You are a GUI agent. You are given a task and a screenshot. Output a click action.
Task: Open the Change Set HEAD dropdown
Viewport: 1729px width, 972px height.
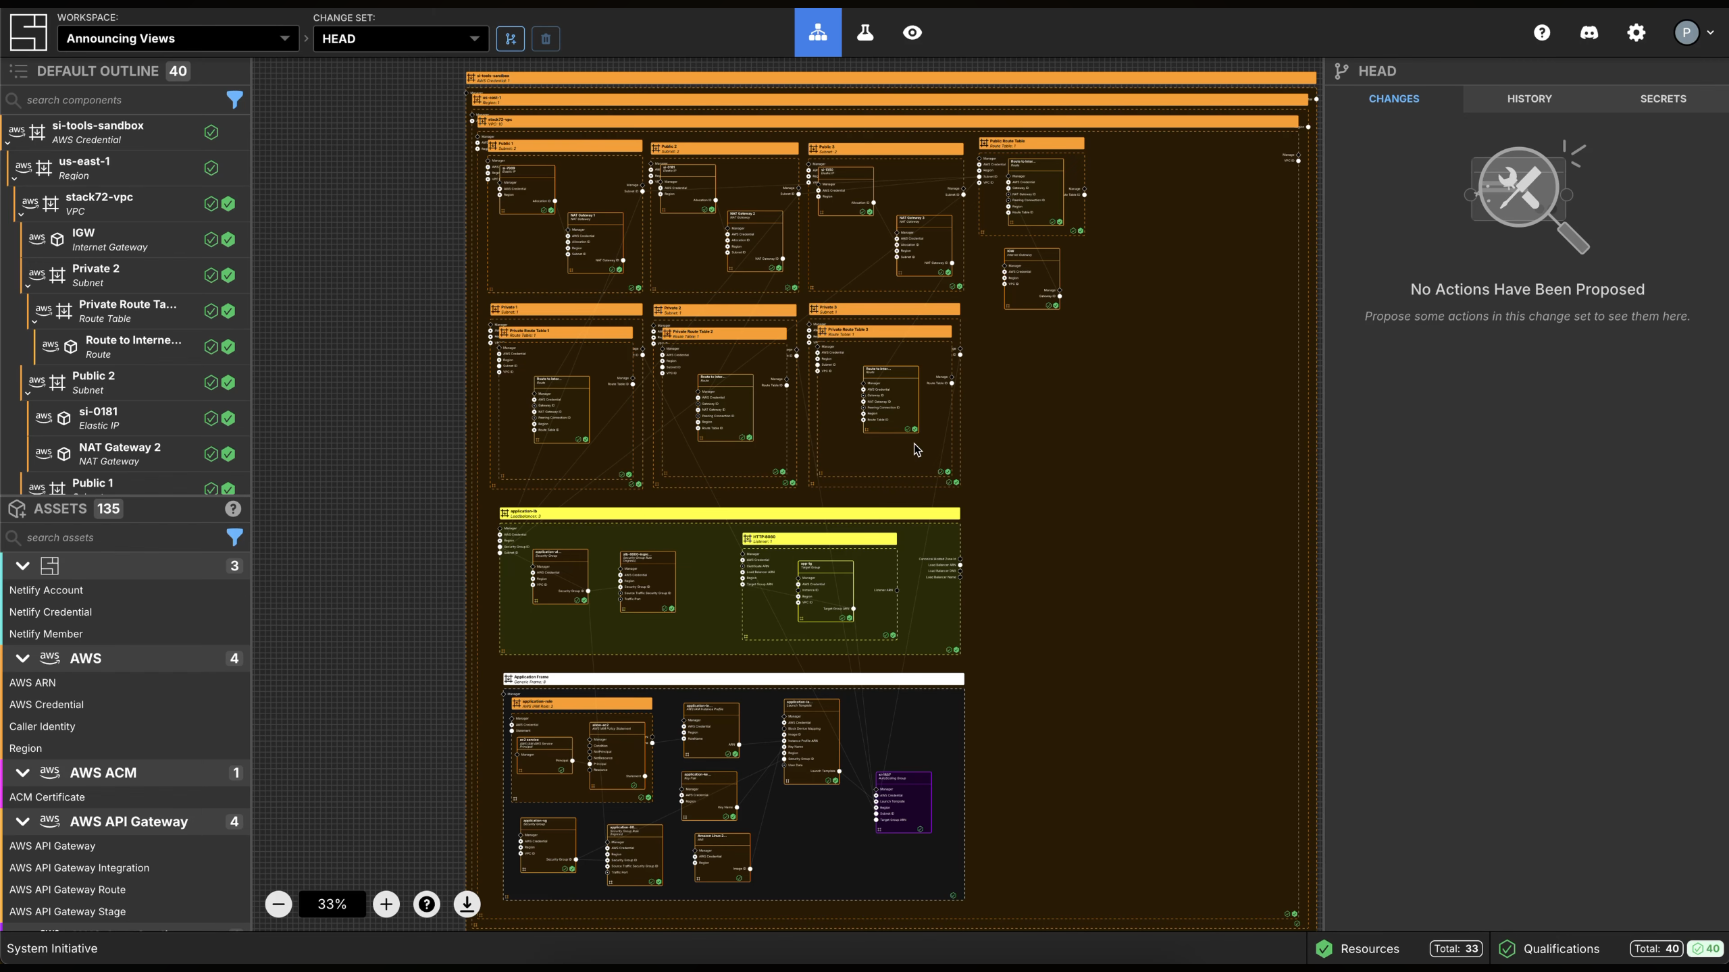[401, 38]
